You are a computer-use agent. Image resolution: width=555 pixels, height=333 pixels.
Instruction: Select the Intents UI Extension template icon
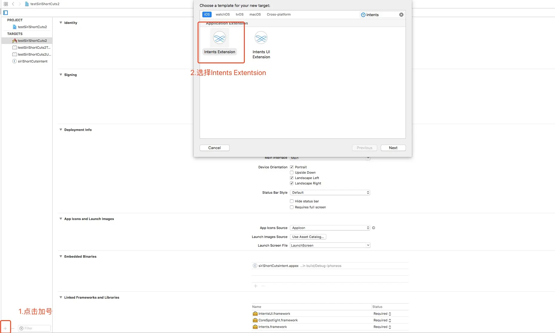[x=261, y=38]
